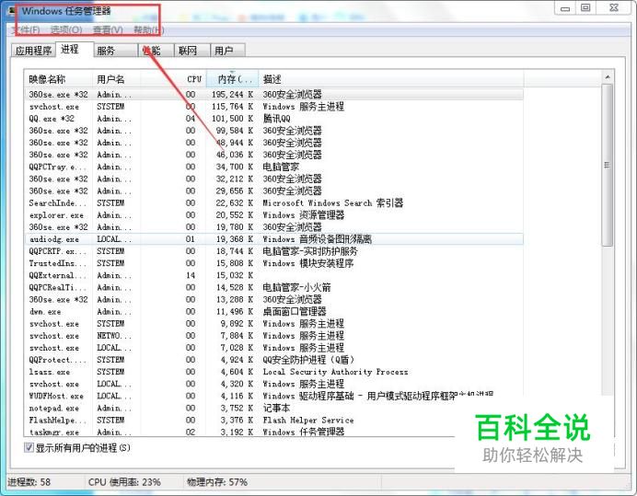Click the scrollbar up arrow
This screenshot has height=496, width=637.
pyautogui.click(x=608, y=76)
